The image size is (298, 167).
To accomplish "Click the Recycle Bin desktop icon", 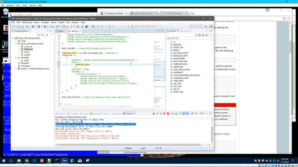I will [x=5, y=13].
